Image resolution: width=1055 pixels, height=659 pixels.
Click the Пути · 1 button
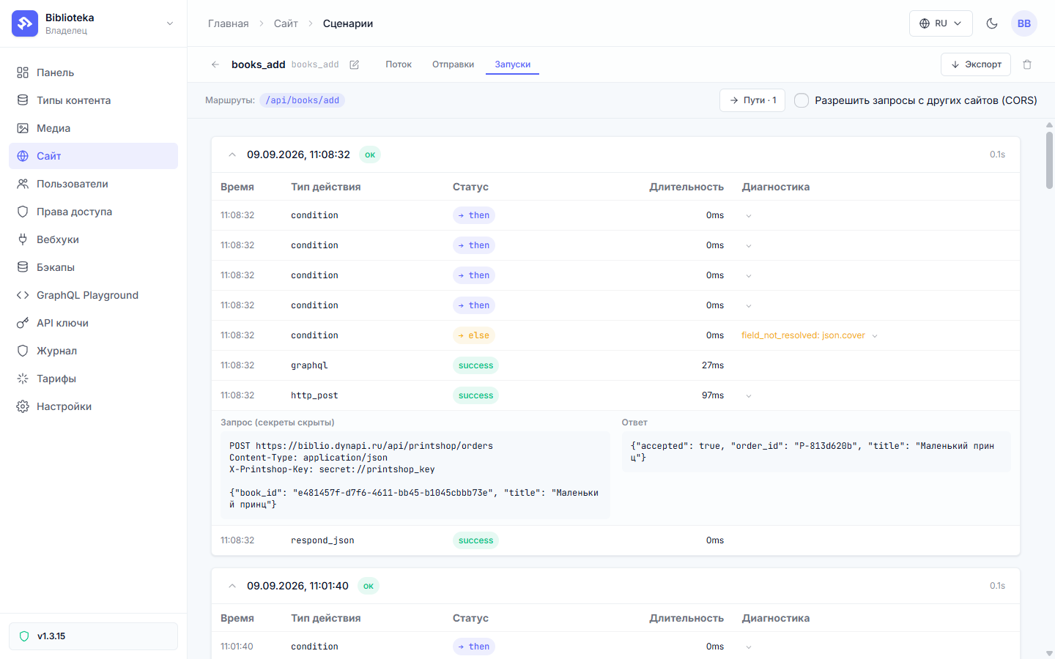coord(752,100)
